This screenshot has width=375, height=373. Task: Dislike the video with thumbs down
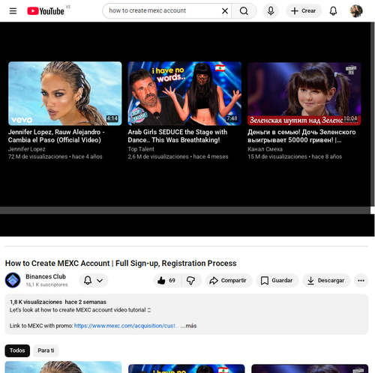(x=191, y=280)
